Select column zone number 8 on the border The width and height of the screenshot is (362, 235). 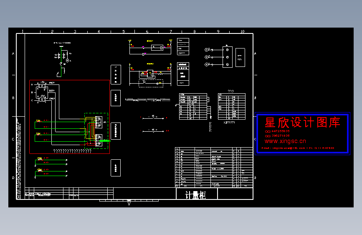coord(195,31)
